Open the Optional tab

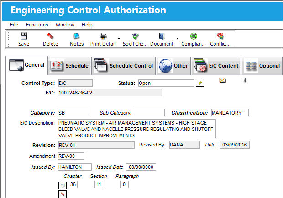click(262, 66)
